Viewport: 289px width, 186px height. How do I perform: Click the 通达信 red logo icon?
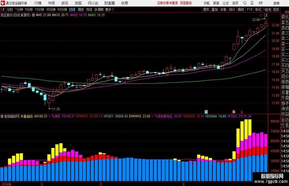tap(3, 3)
